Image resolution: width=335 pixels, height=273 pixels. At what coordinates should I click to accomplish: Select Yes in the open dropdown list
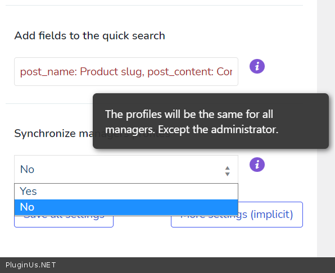click(126, 191)
